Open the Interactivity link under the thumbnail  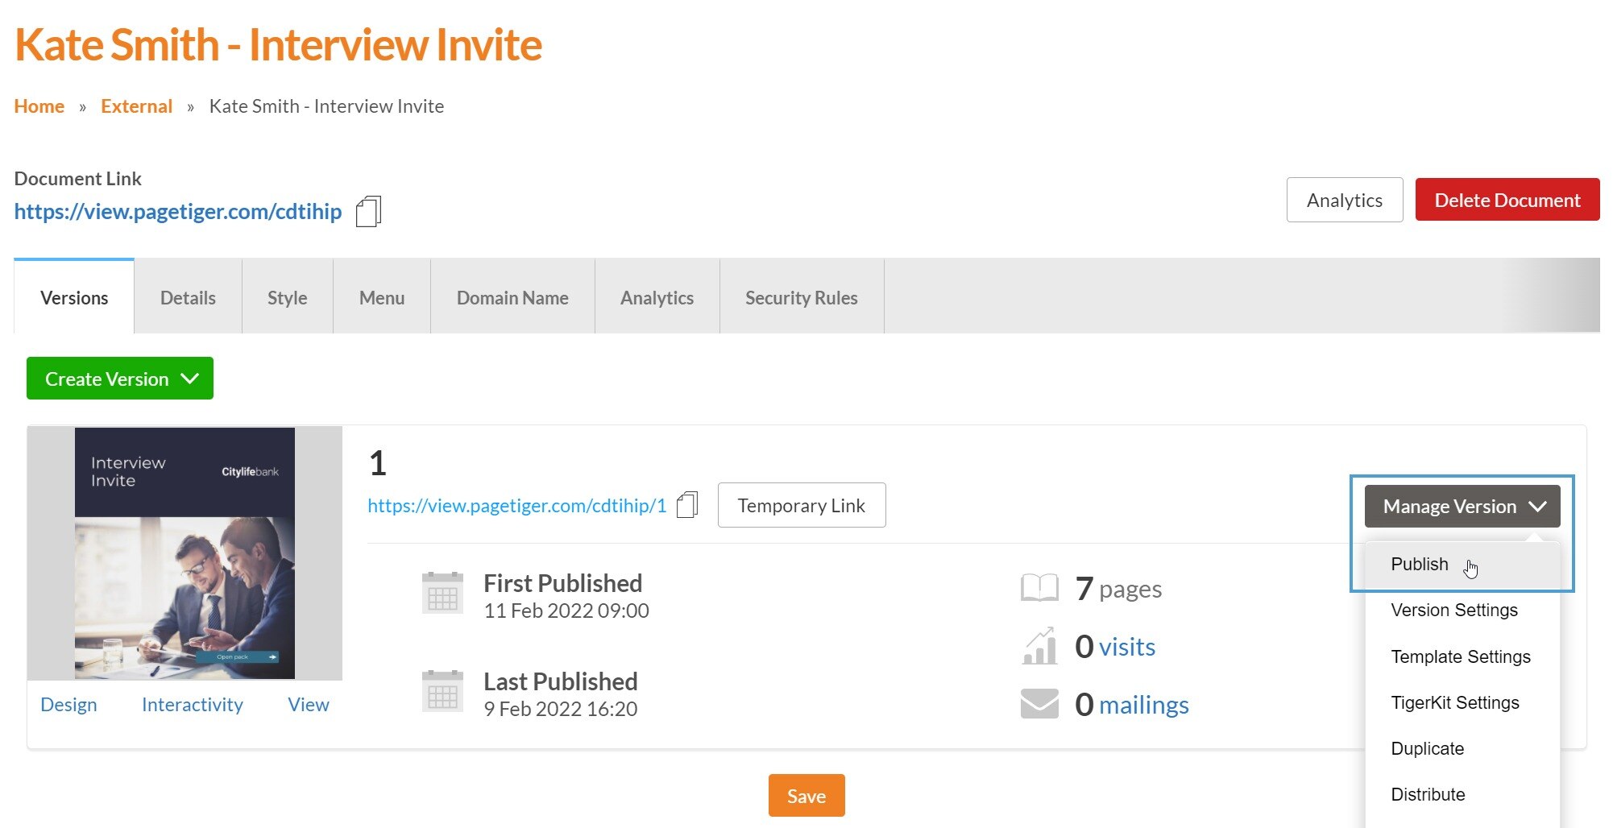(x=192, y=705)
